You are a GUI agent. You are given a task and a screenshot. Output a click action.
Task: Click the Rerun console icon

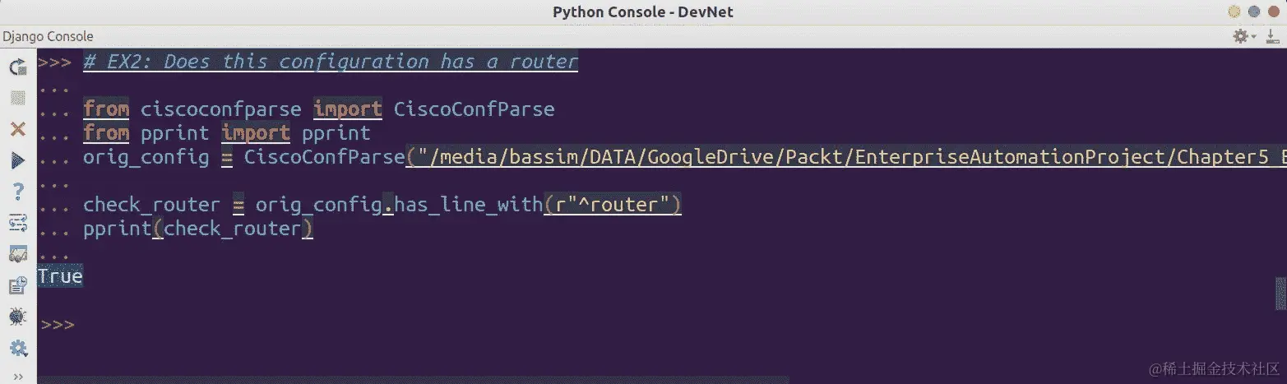[x=18, y=67]
